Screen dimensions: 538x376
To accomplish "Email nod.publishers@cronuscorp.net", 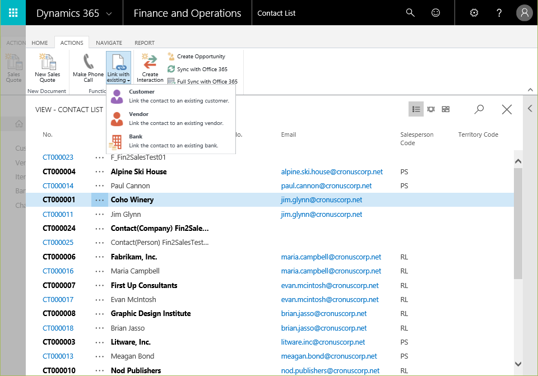I will (x=330, y=370).
